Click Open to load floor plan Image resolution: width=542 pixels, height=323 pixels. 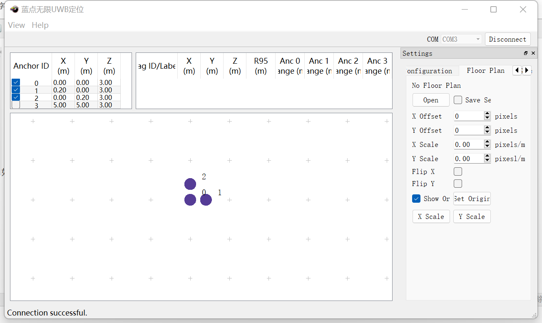tap(431, 100)
